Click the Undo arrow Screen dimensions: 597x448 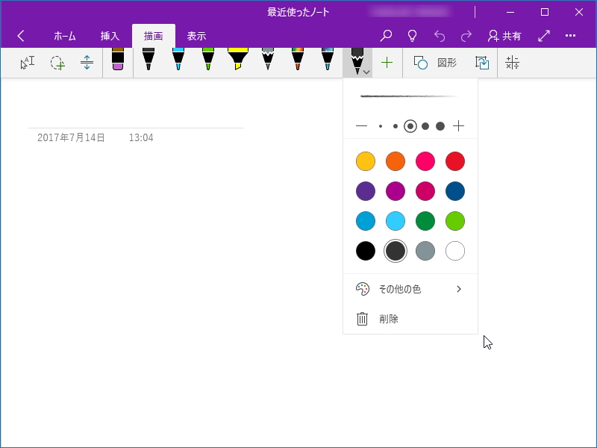(x=440, y=35)
